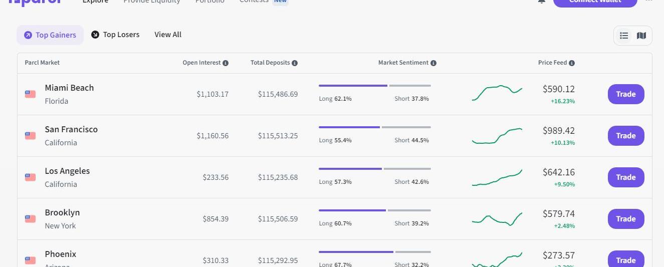Select the Top Losers filter
Screen dimensions: 664x267
tap(115, 35)
